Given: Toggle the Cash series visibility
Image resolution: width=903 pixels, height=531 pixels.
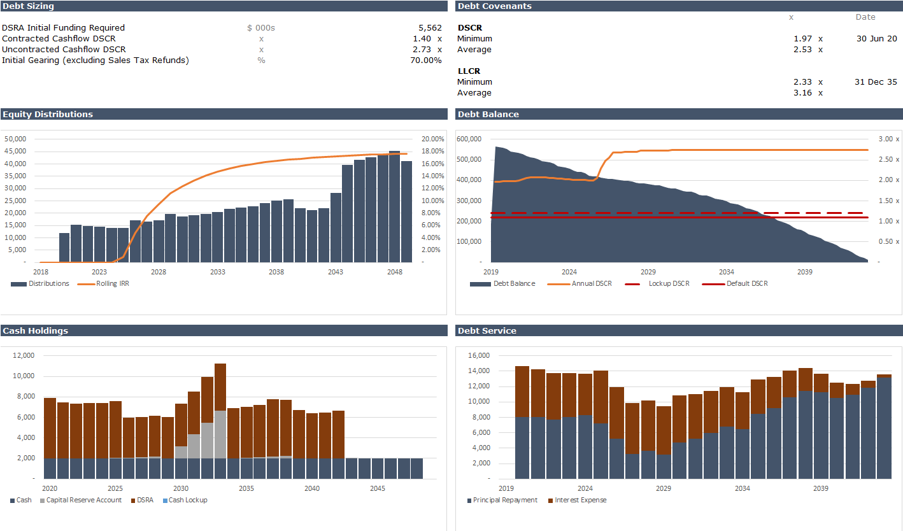Looking at the screenshot, I should (11, 500).
